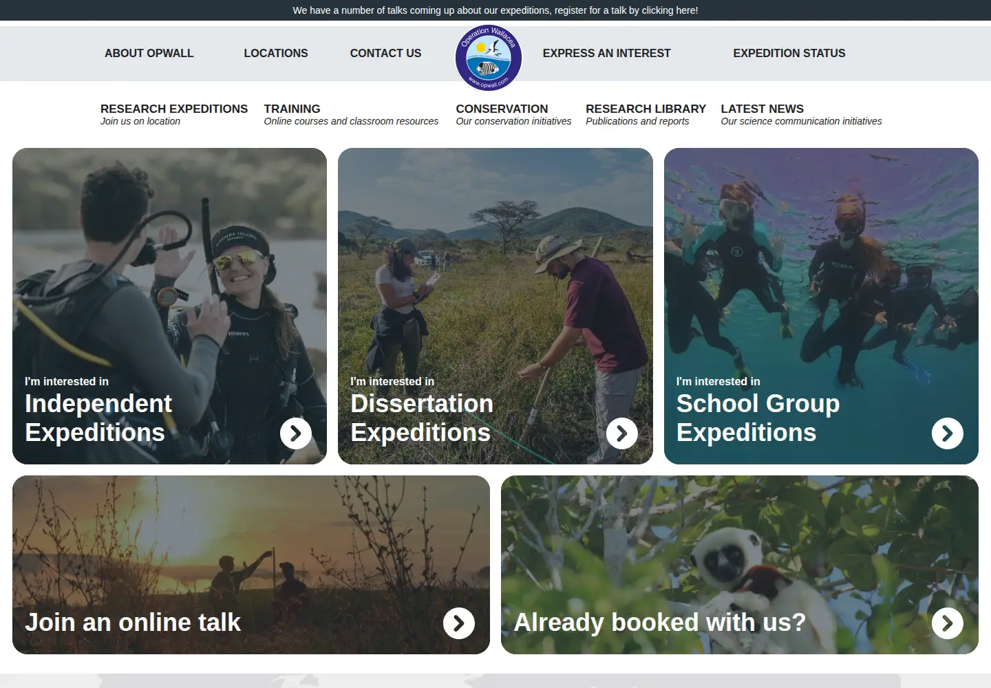Click the arrow on Independent Expeditions card

(296, 433)
